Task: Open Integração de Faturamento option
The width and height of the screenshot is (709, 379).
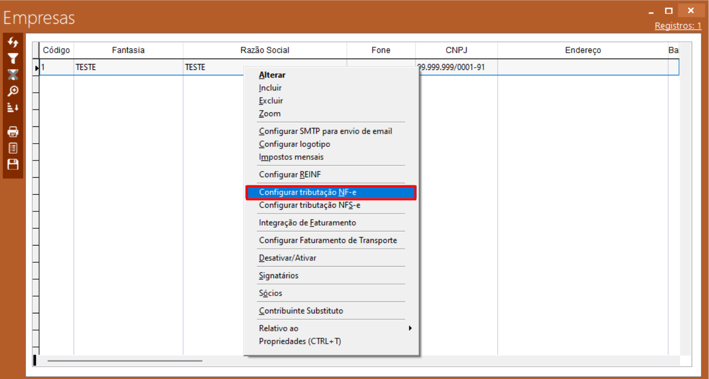Action: pyautogui.click(x=308, y=223)
